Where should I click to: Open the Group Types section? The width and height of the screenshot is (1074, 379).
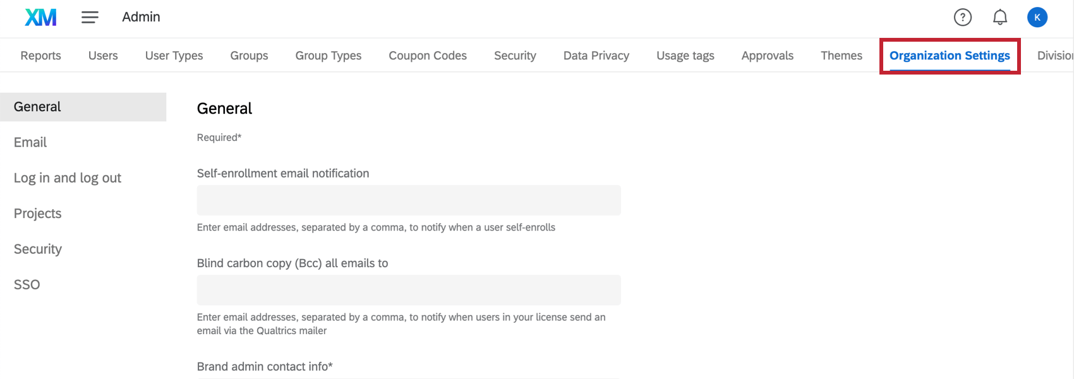pos(328,56)
